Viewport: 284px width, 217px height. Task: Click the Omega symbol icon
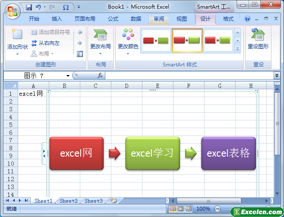coord(66,7)
